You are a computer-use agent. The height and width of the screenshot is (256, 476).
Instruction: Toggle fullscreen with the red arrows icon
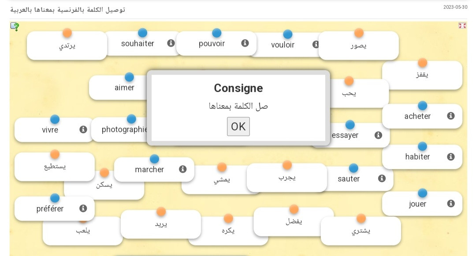coord(462,26)
